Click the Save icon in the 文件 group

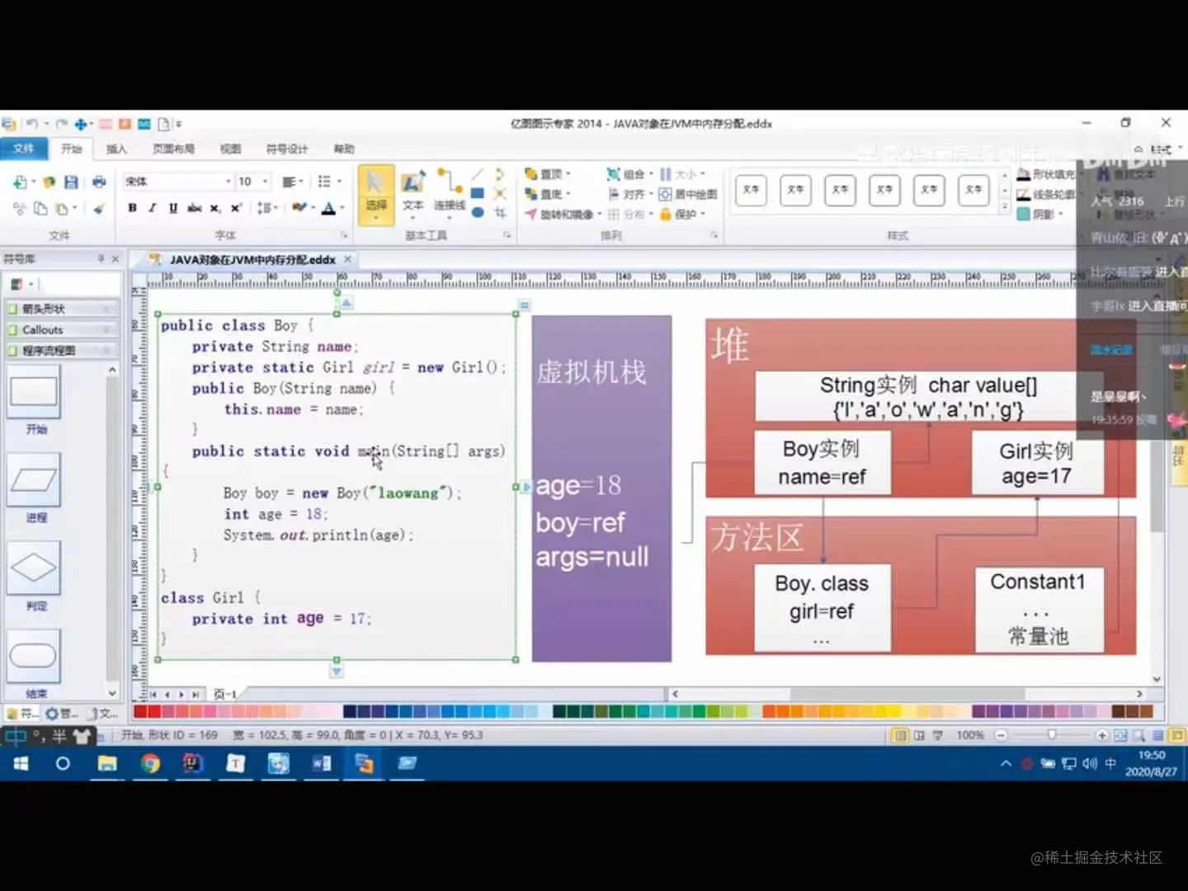pos(72,182)
